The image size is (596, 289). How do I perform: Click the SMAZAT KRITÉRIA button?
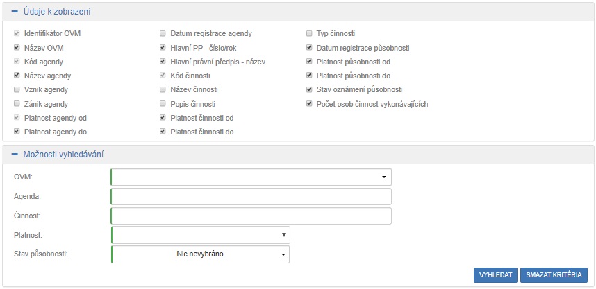pyautogui.click(x=554, y=275)
